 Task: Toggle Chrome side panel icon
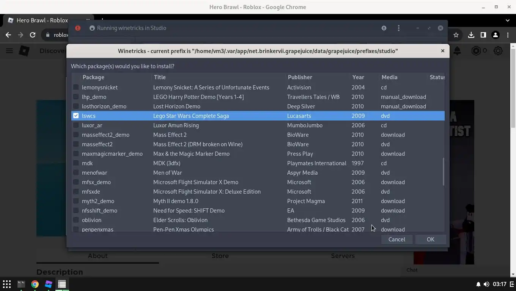[483, 35]
